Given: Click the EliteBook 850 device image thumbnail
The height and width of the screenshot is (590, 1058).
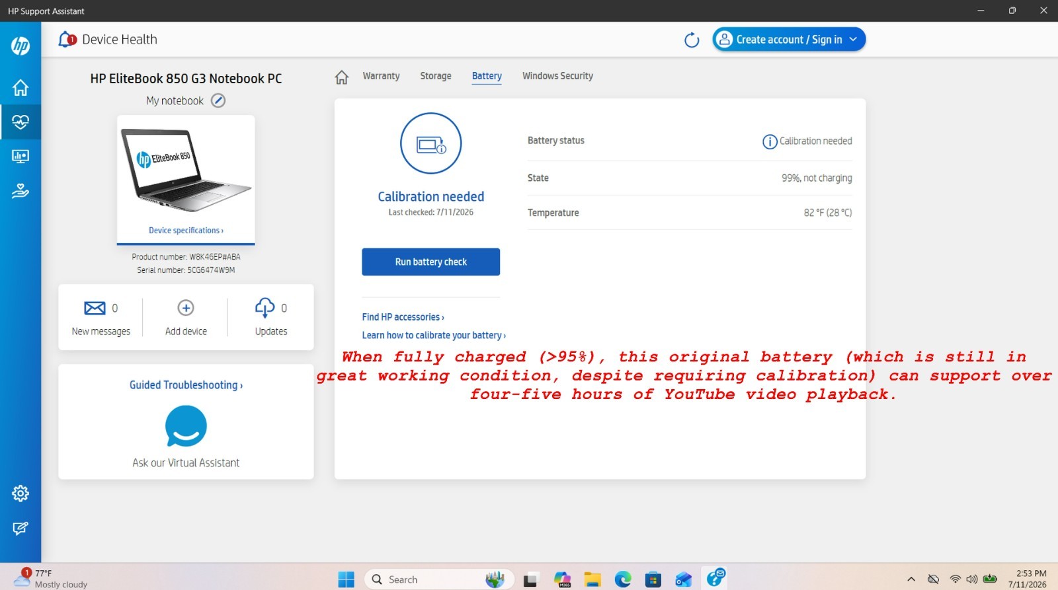Looking at the screenshot, I should pyautogui.click(x=186, y=170).
